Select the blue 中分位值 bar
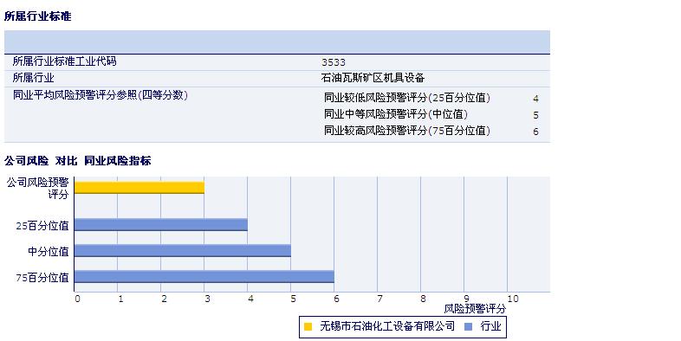Screen dimensions: 681x341 point(183,251)
